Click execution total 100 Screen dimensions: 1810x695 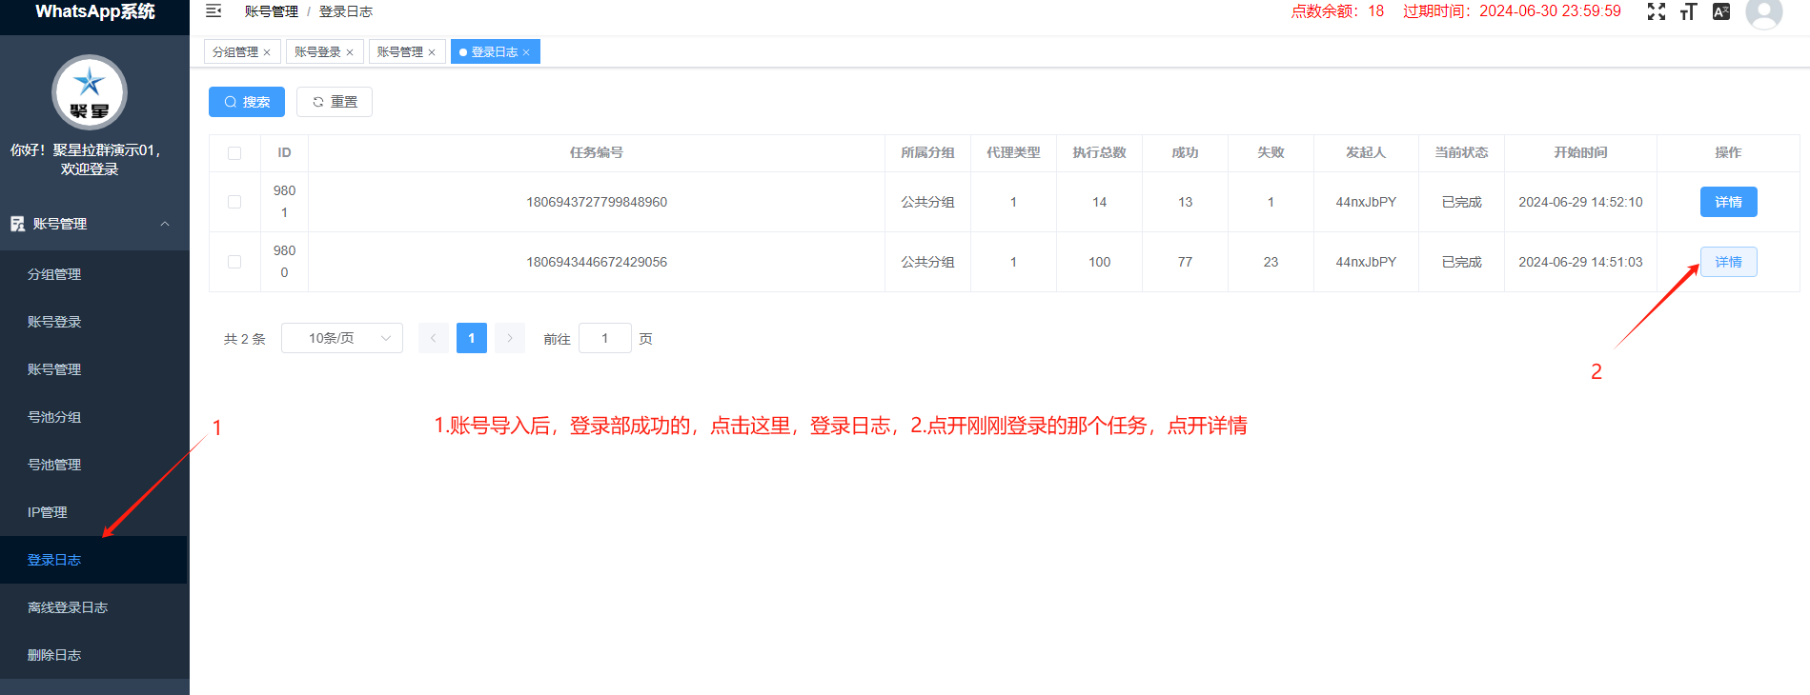1099,262
